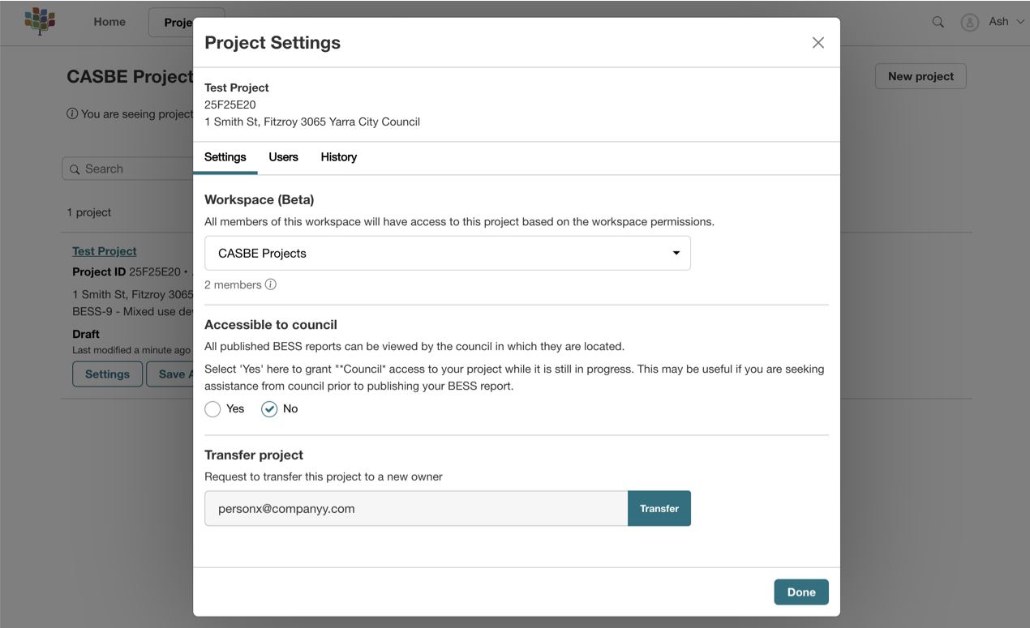Click the info icon near project notice
Image resolution: width=1030 pixels, height=628 pixels.
click(72, 114)
